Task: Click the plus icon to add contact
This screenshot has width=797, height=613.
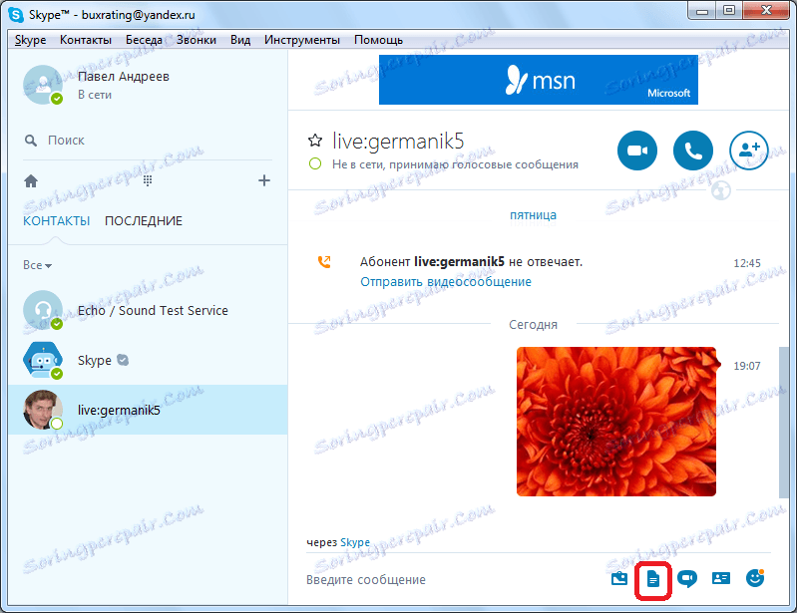Action: [263, 180]
